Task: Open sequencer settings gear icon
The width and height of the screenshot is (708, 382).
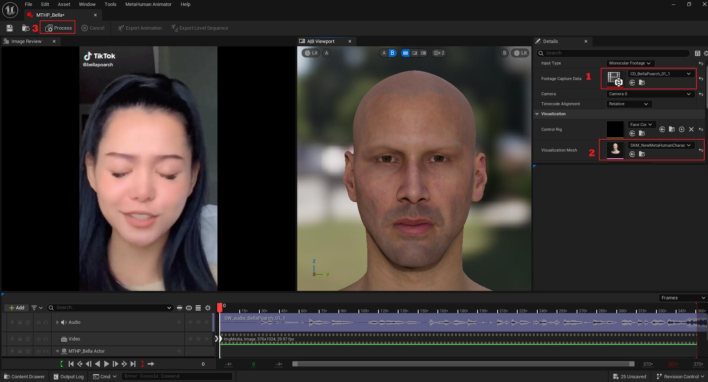Action: pyautogui.click(x=208, y=308)
